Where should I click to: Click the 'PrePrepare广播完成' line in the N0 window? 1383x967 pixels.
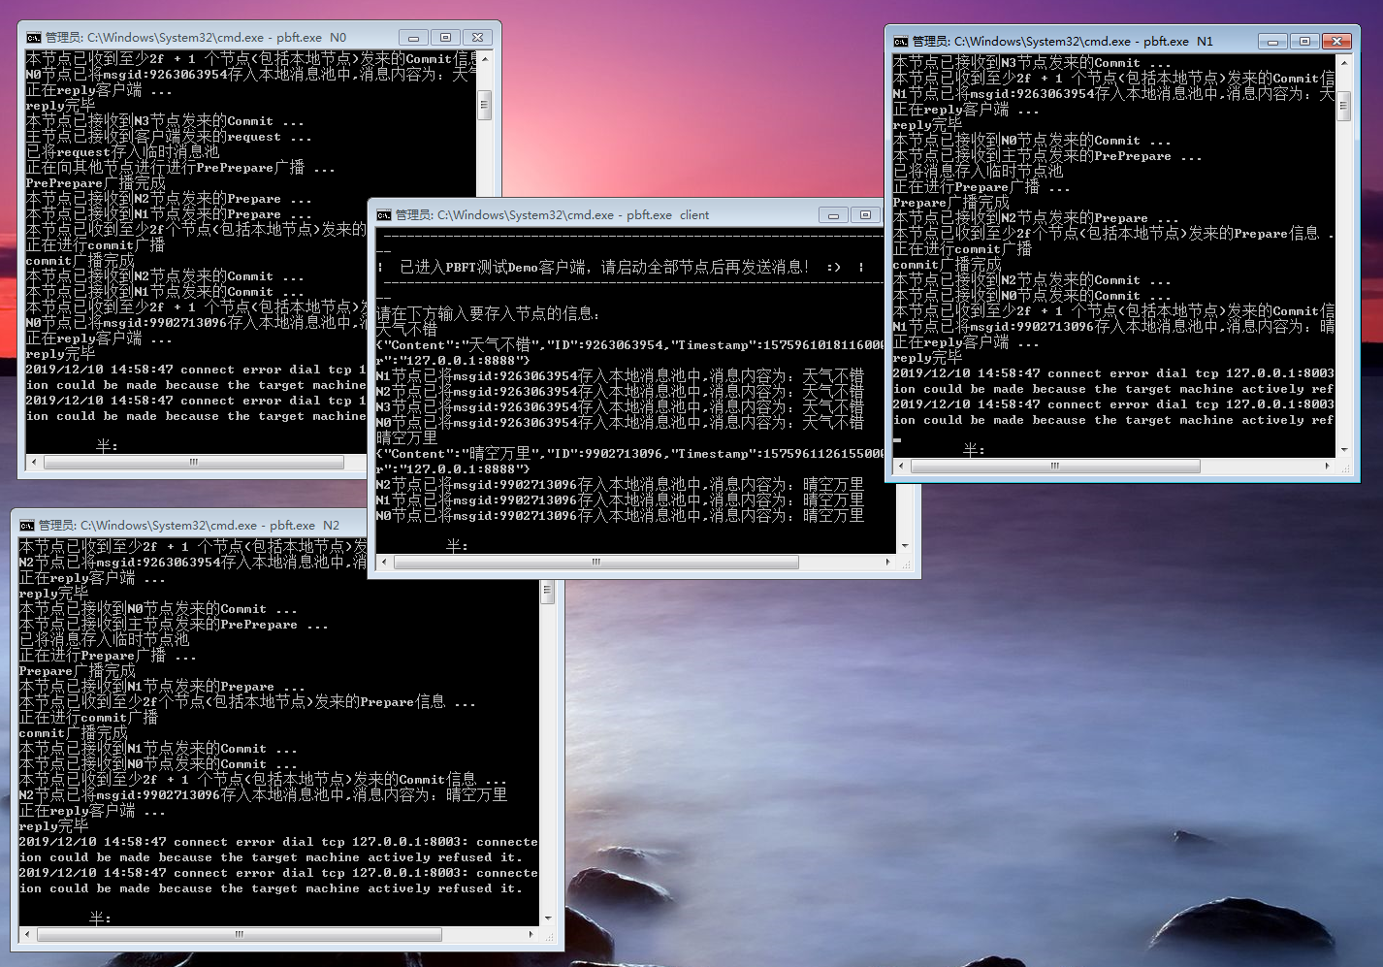click(95, 183)
